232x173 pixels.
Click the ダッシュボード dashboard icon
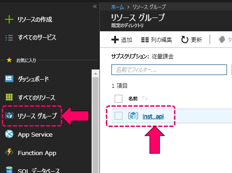click(9, 79)
